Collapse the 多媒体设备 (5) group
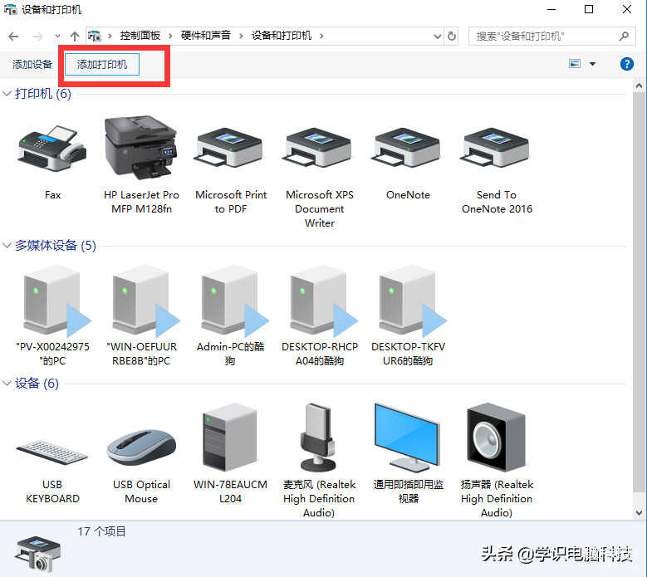The height and width of the screenshot is (577, 647). click(x=7, y=246)
